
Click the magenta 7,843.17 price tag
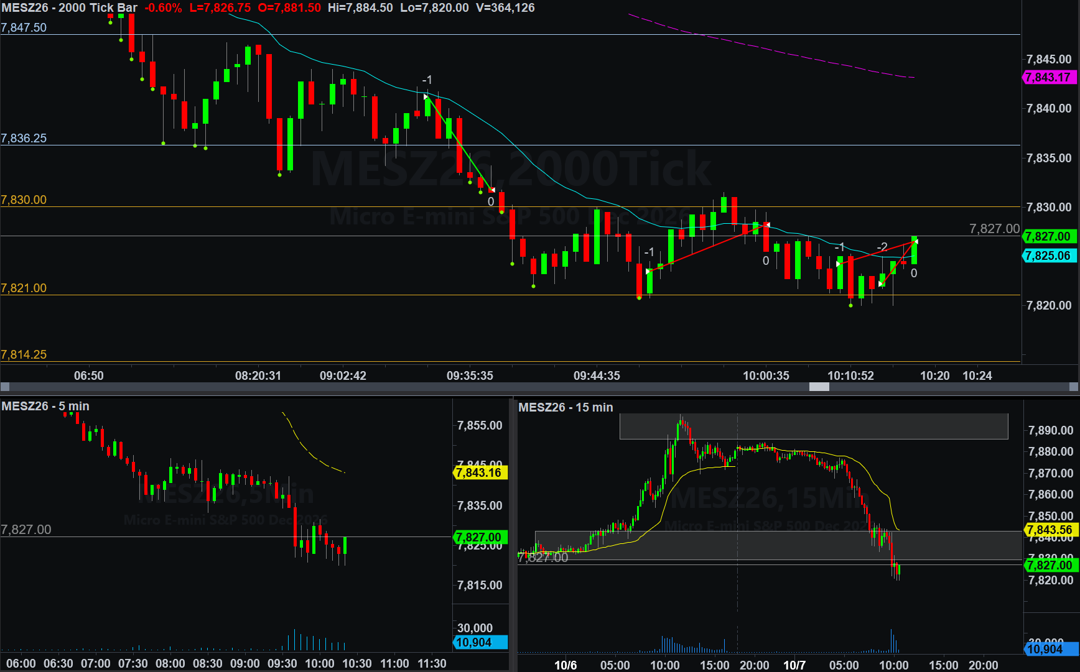click(x=1050, y=78)
